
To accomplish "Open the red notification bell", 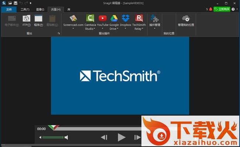I will 210,9.
